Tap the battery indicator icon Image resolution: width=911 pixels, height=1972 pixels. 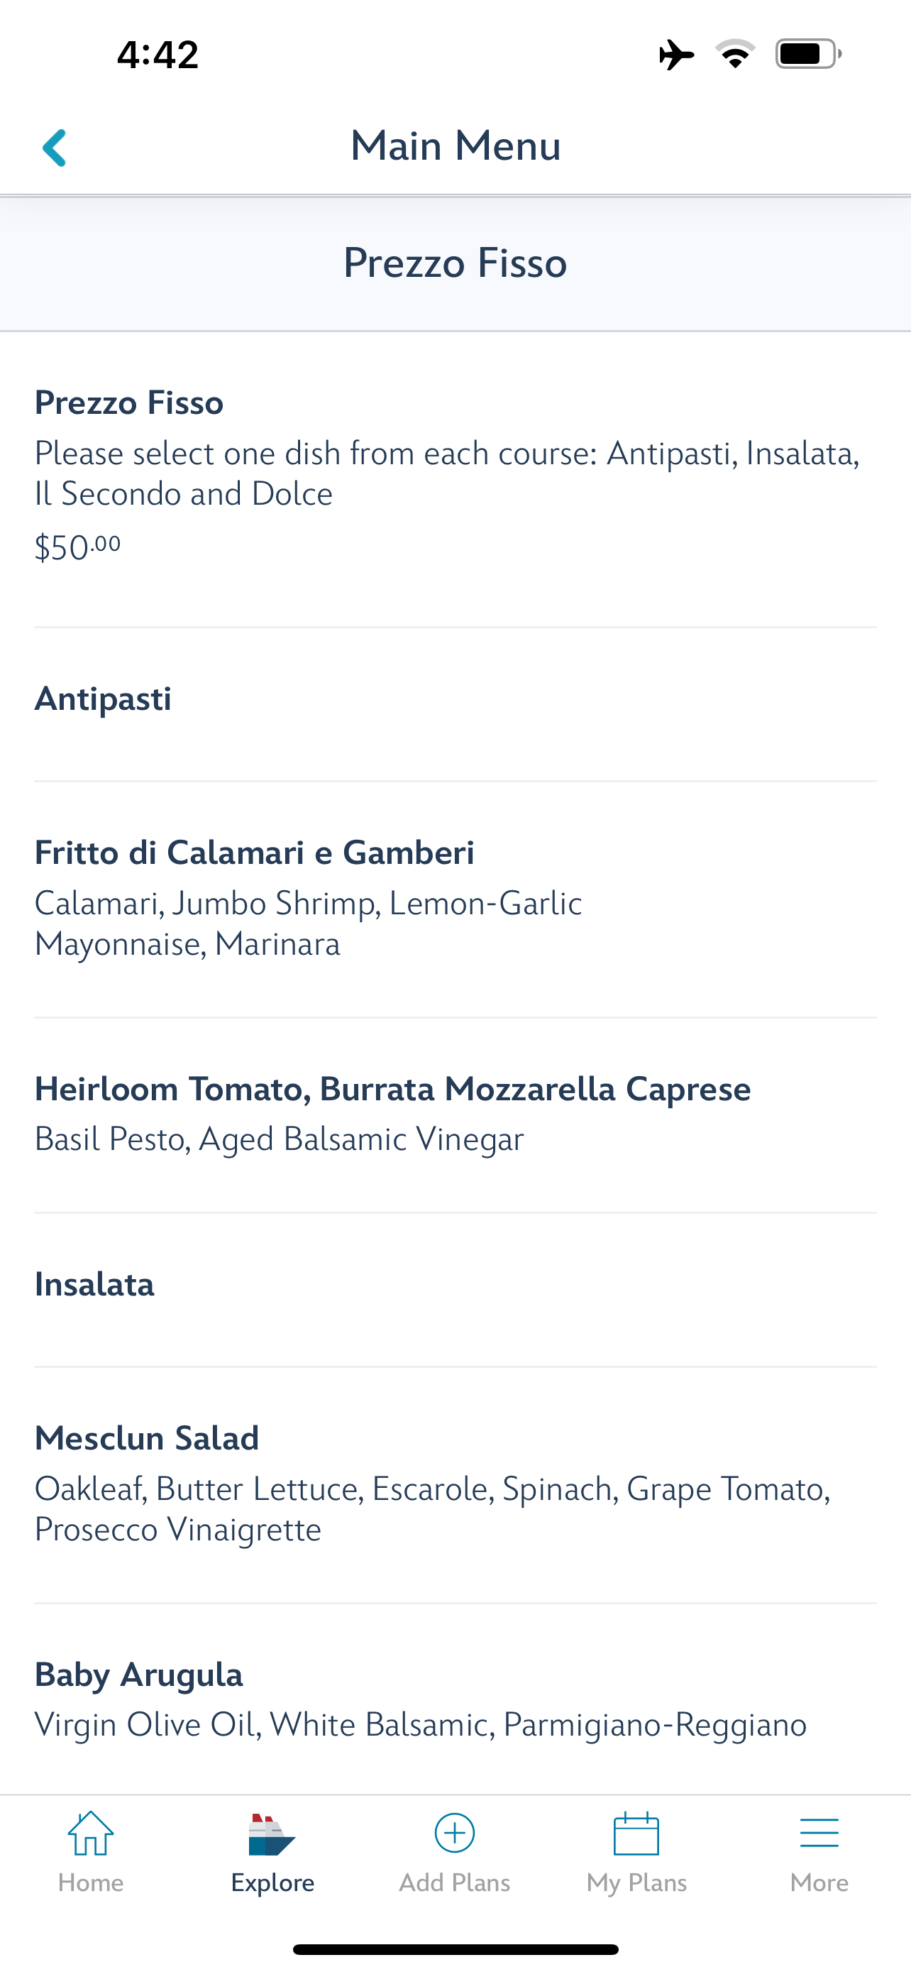click(x=807, y=53)
